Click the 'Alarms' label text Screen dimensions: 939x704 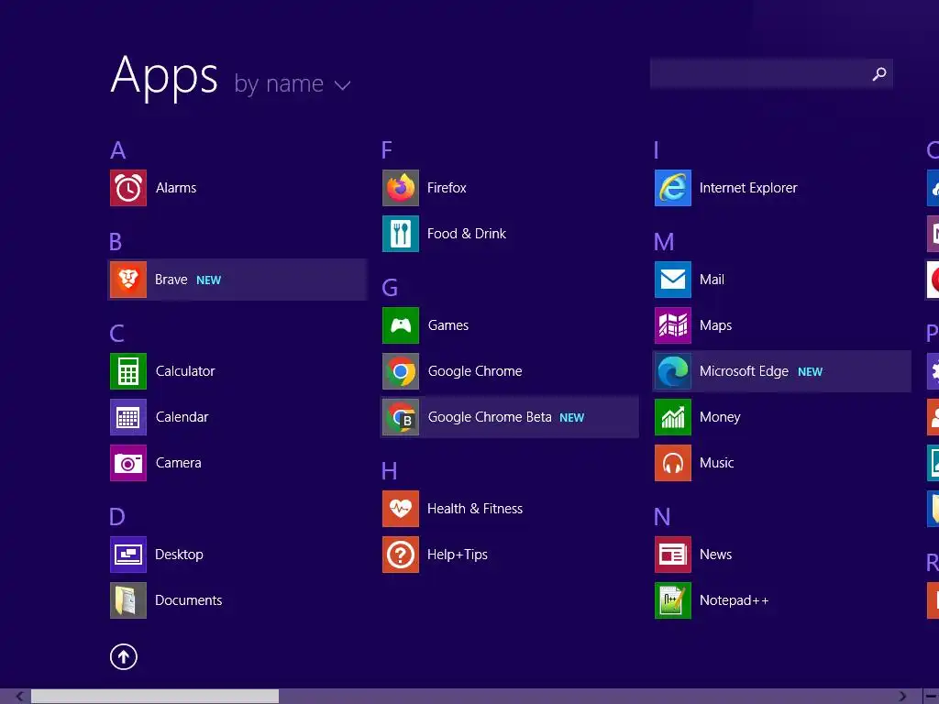(176, 188)
